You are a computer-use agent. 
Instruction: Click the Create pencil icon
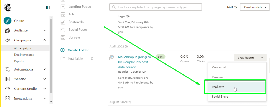7,21
